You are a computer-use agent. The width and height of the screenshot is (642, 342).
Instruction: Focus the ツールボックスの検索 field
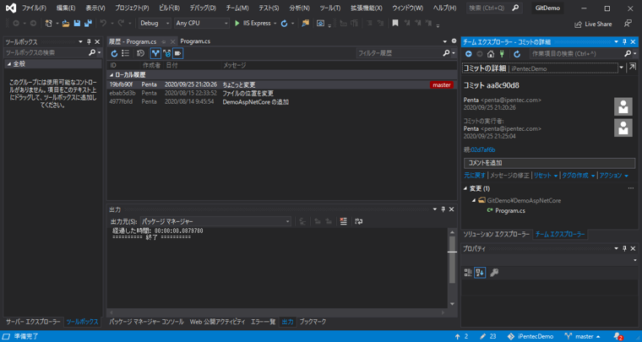point(46,52)
